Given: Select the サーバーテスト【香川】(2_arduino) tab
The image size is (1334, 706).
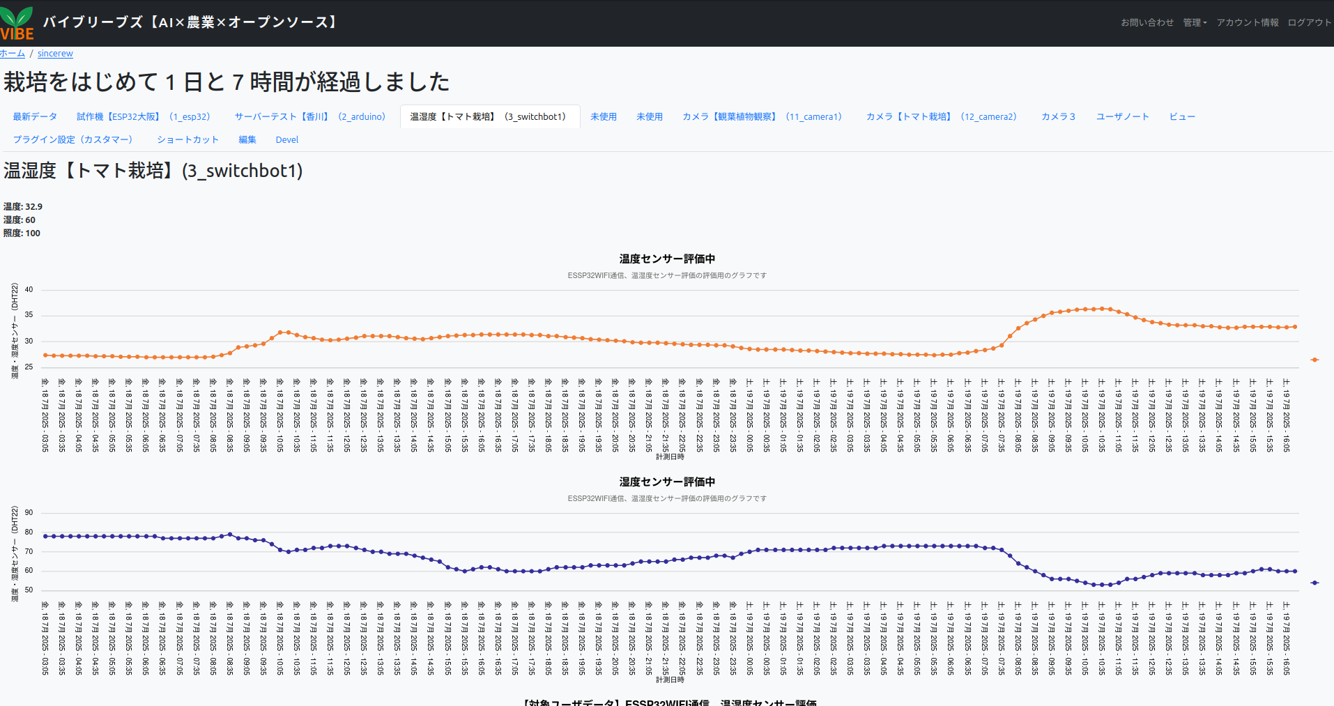Looking at the screenshot, I should point(310,116).
